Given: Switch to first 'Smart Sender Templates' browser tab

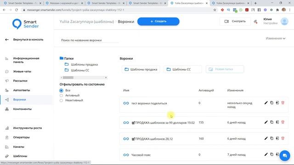Looking at the screenshot, I should [23, 3].
